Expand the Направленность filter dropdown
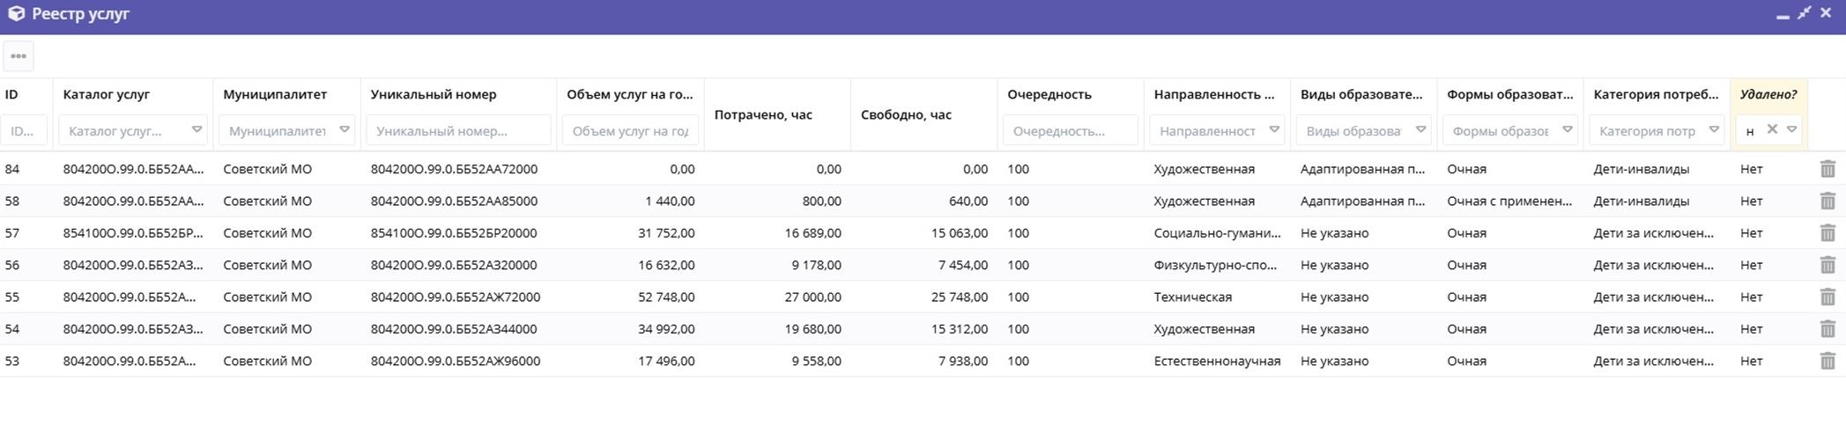The width and height of the screenshot is (1846, 432). (1273, 130)
